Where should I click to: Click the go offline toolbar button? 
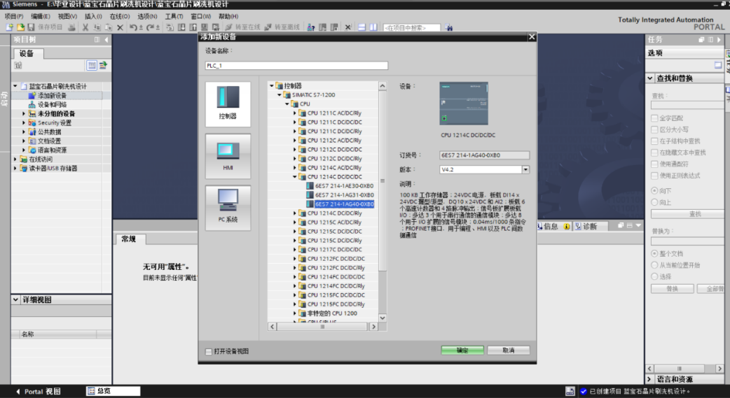pos(282,27)
